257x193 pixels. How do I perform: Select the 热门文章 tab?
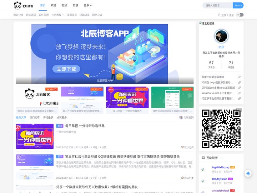pos(35,118)
